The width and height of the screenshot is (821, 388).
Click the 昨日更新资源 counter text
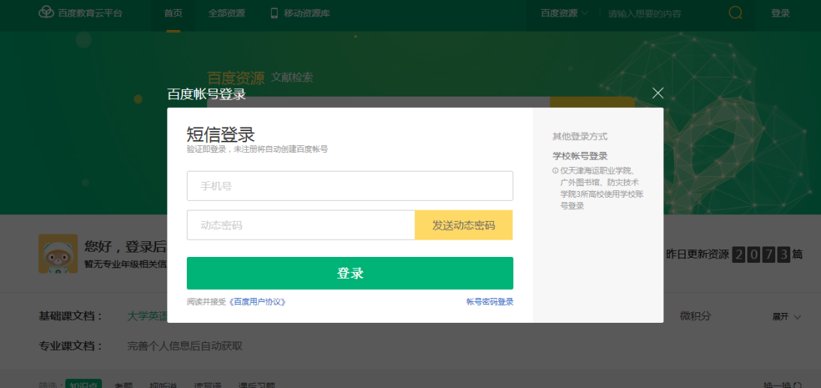(x=697, y=255)
